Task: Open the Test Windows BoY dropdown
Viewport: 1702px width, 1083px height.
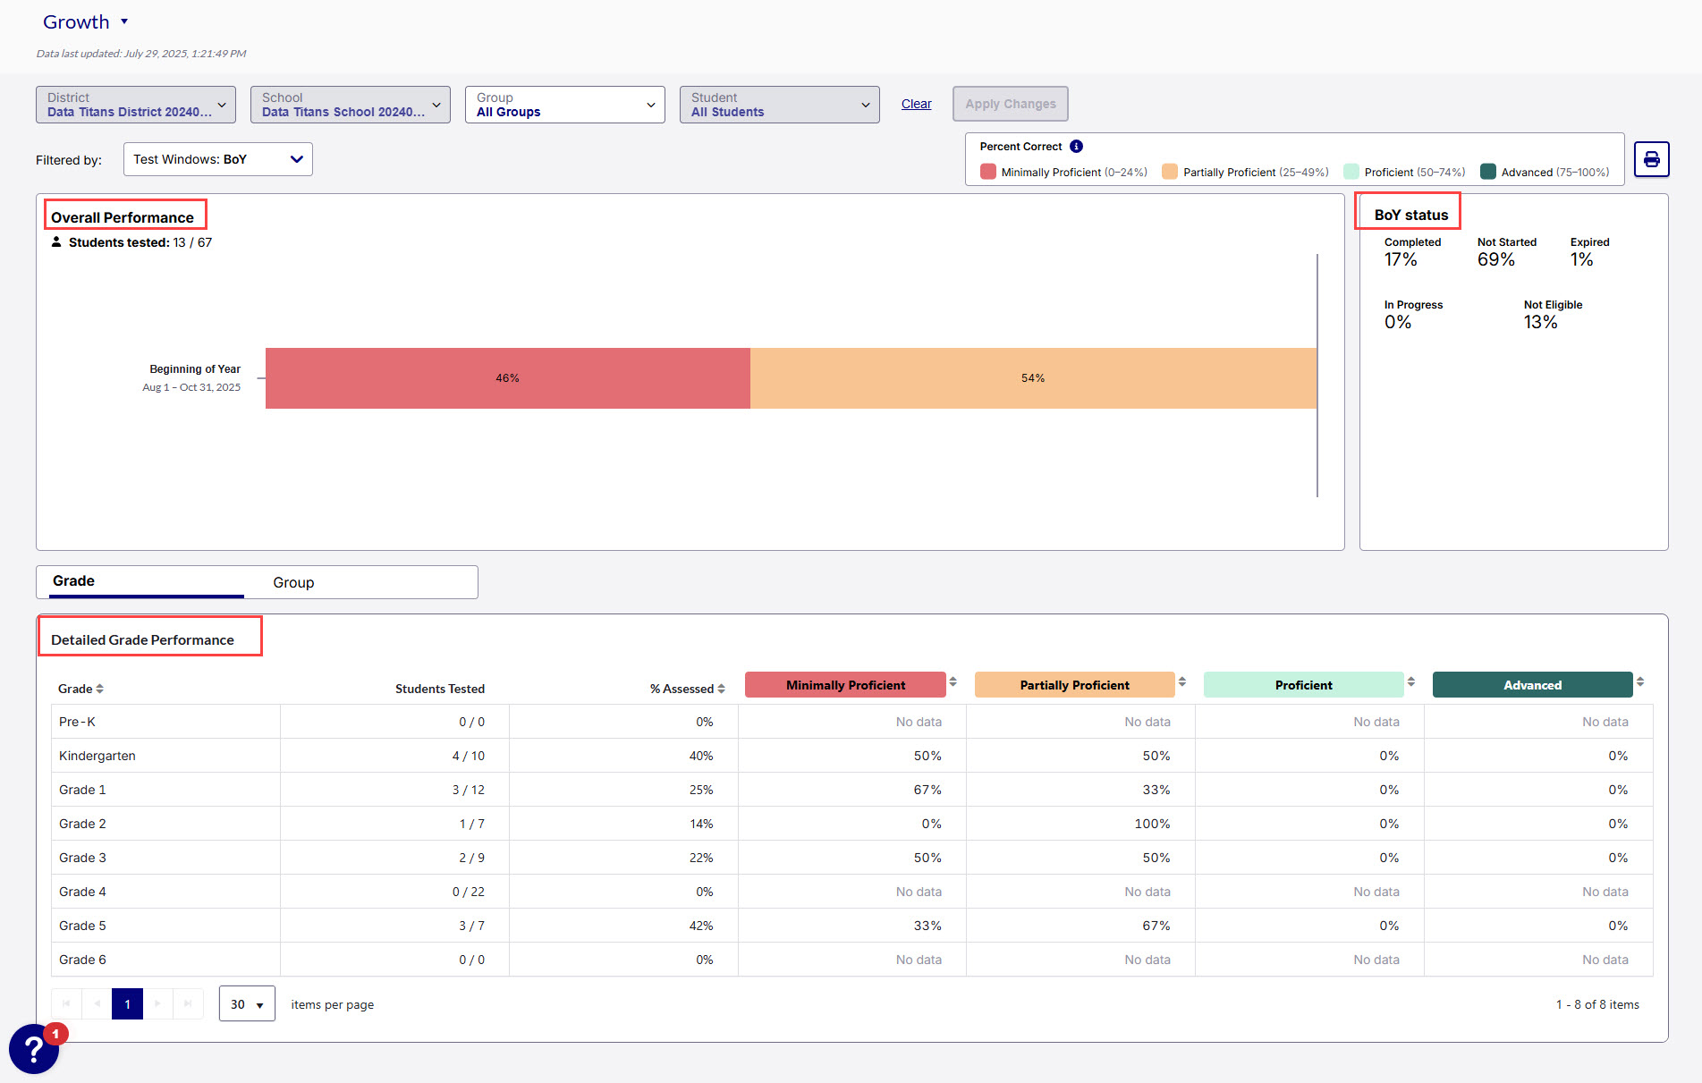Action: tap(217, 159)
